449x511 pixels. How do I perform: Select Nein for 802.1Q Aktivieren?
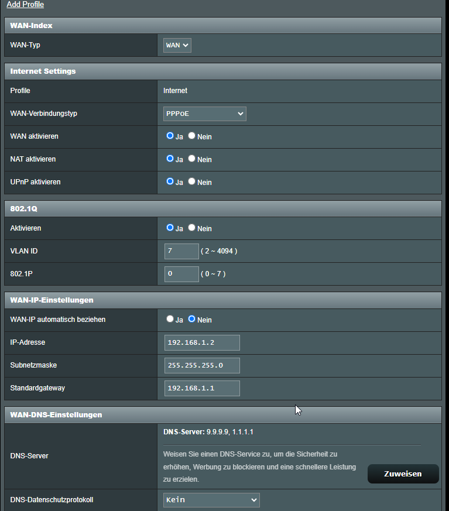191,228
